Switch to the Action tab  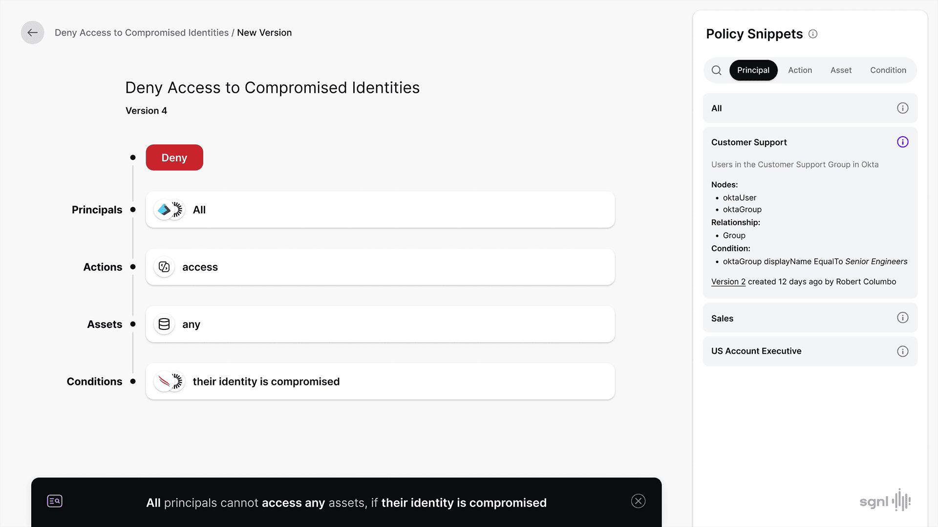[x=800, y=70]
